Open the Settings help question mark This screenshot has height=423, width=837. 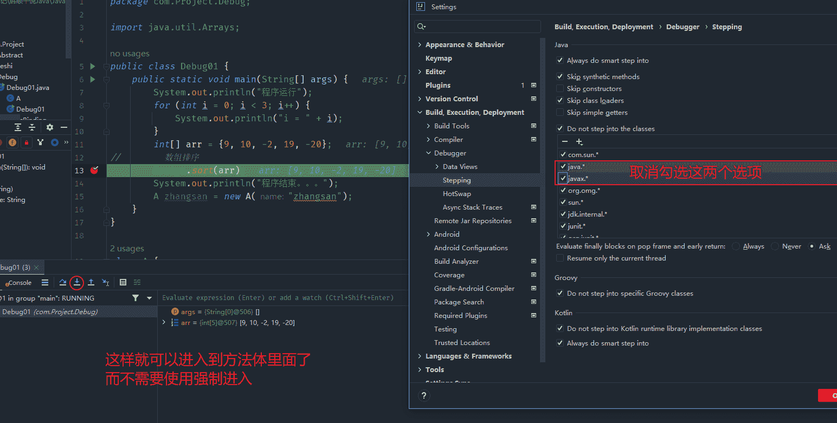(x=424, y=395)
